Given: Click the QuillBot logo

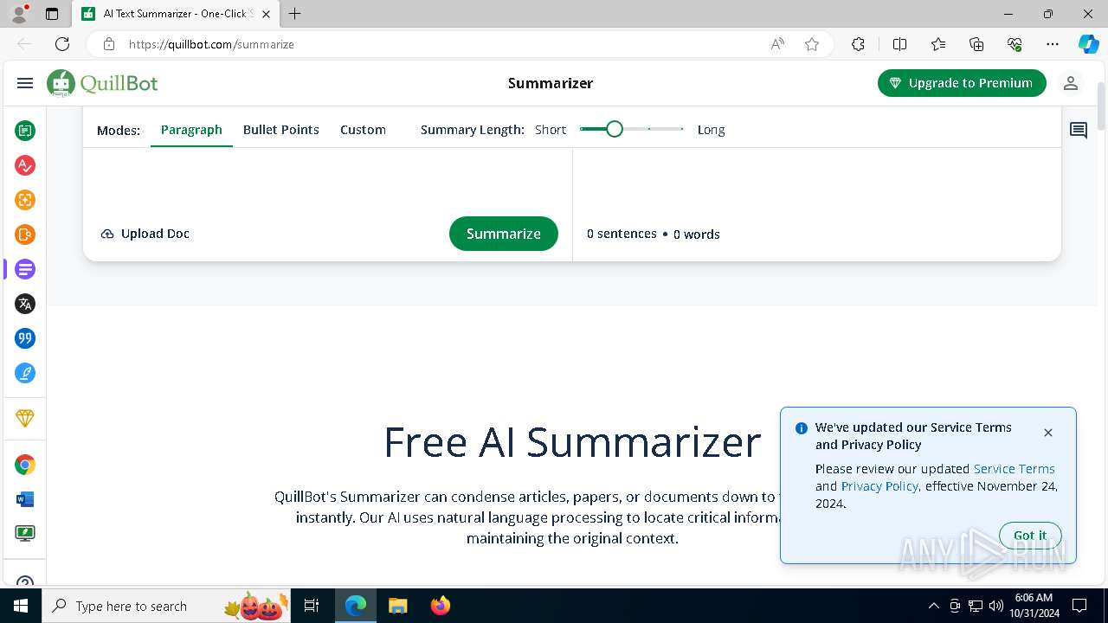Looking at the screenshot, I should tap(102, 83).
